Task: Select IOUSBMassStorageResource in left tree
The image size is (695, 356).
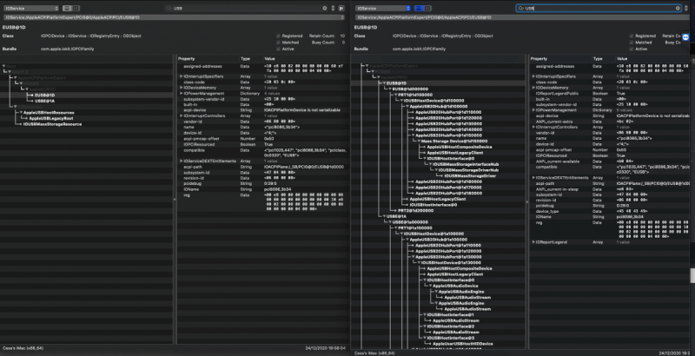Action: tap(52, 124)
